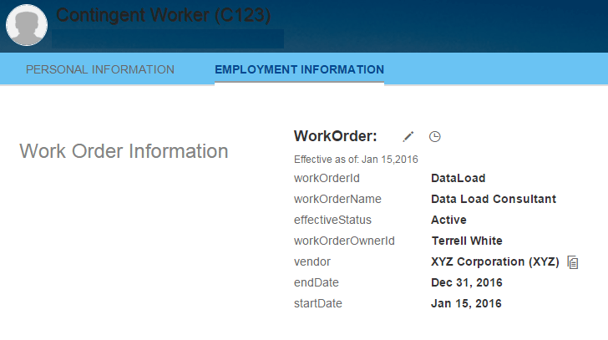Open WorkOrder history via clock icon
This screenshot has width=608, height=340.
434,136
